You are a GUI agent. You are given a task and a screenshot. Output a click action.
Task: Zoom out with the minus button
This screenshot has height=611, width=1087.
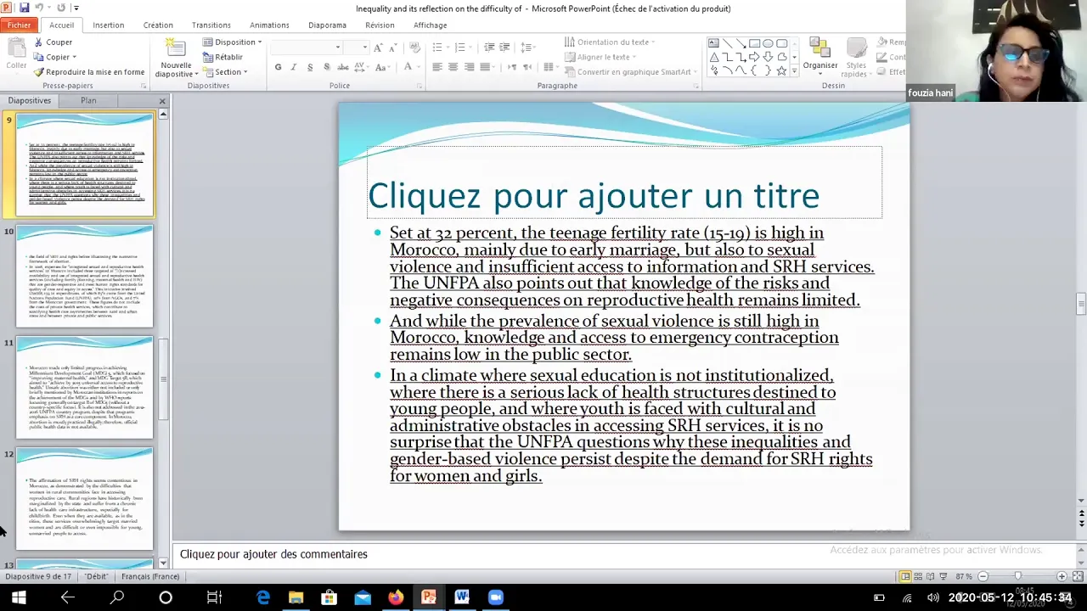tap(983, 576)
